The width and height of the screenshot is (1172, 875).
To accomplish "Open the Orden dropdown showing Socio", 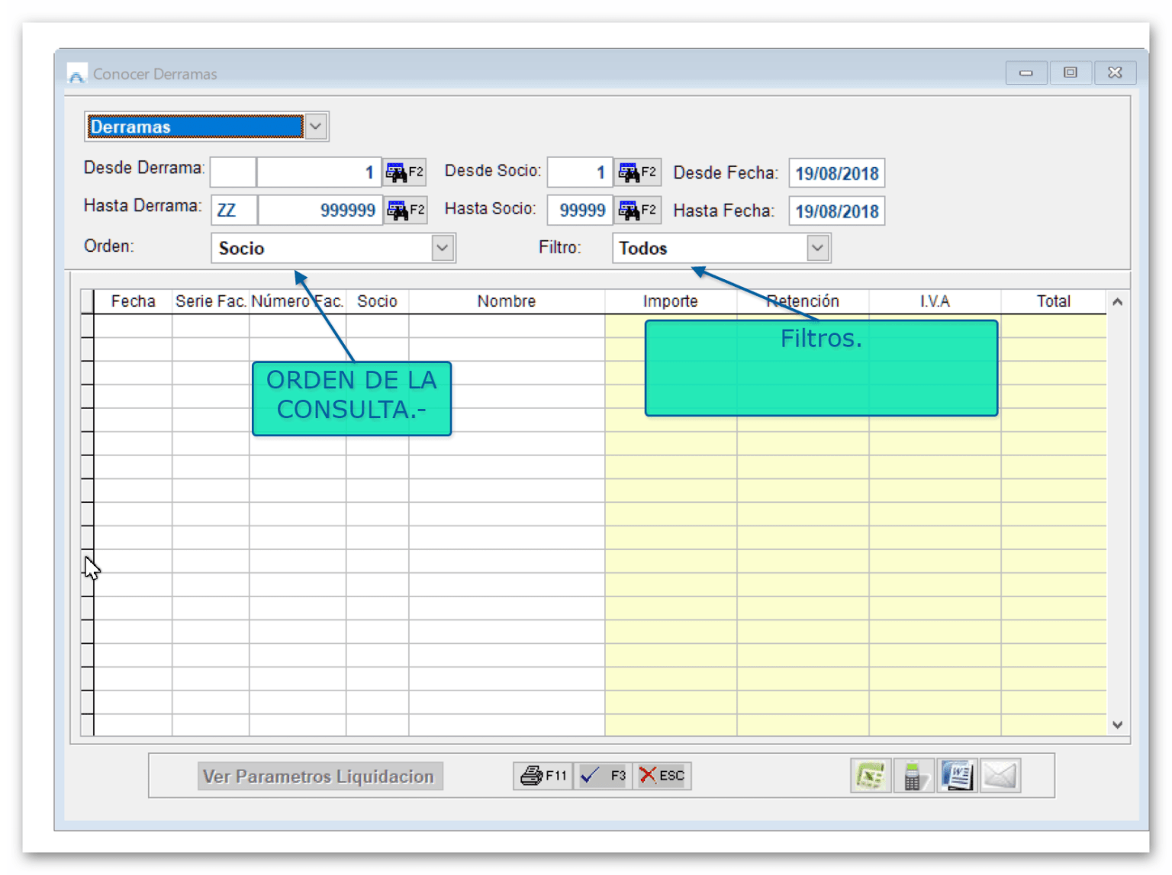I will pyautogui.click(x=442, y=248).
